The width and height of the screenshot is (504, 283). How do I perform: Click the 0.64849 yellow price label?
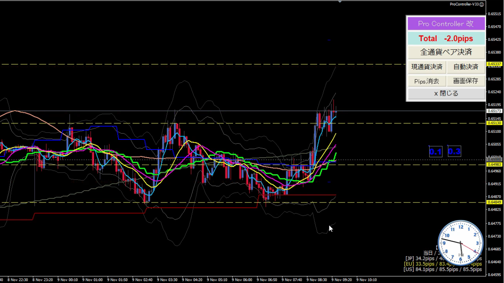point(495,202)
